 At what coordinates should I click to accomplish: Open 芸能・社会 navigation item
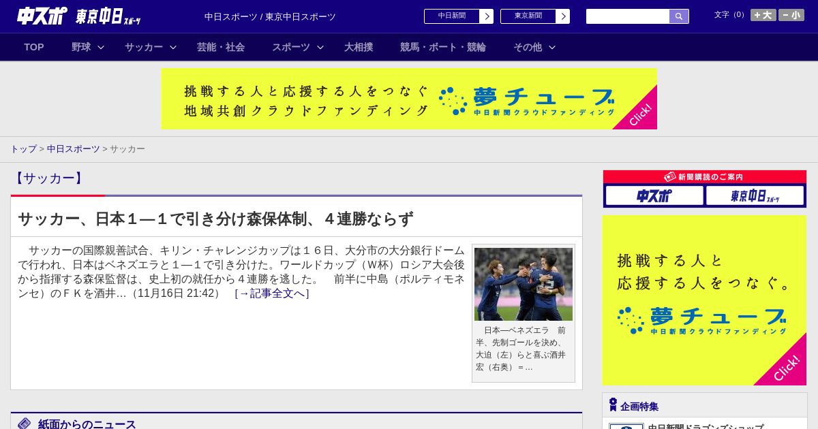(x=221, y=47)
